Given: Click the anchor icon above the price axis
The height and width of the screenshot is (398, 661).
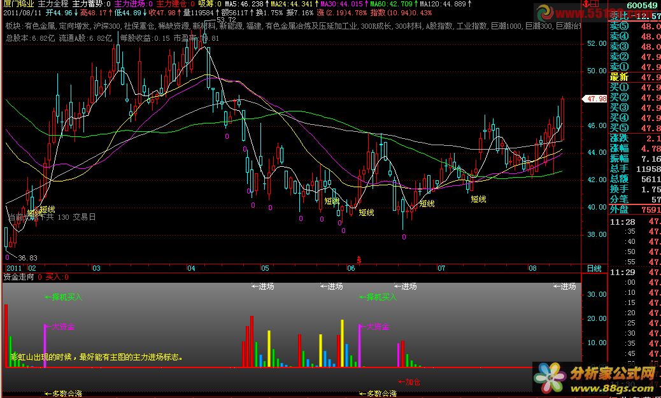Looking at the screenshot, I should tap(585, 4).
